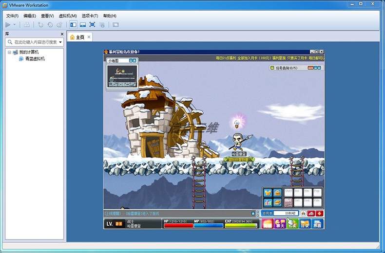Open the equipment shirt icon

(x=268, y=193)
